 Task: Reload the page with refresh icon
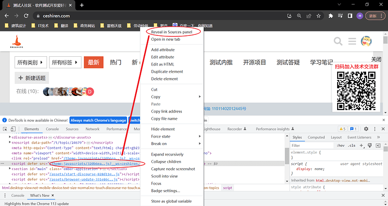coord(26,16)
